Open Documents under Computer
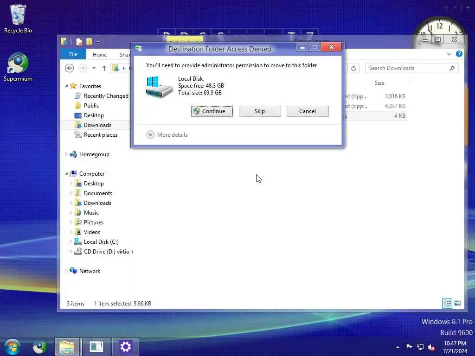 [x=98, y=193]
